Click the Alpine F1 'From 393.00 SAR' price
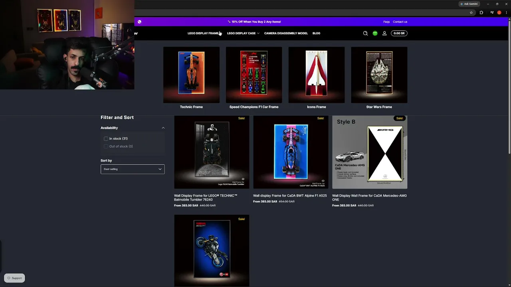The width and height of the screenshot is (511, 287). pos(265,202)
